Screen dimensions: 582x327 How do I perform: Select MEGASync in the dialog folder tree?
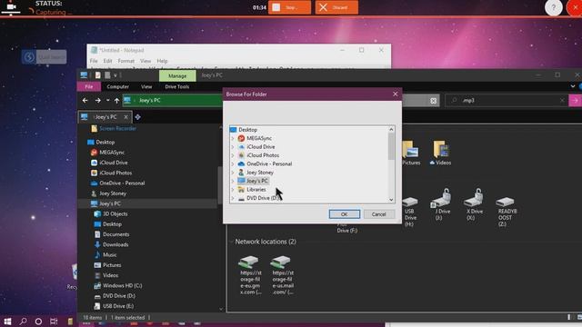click(x=259, y=138)
